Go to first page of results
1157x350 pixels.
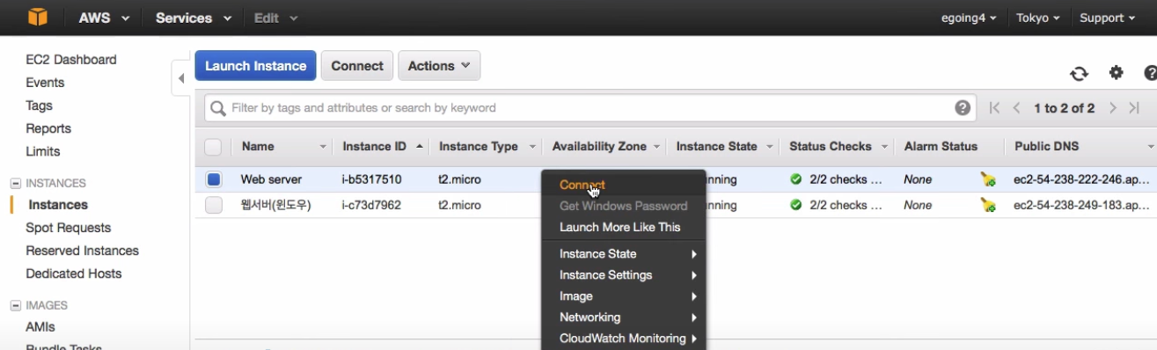pos(994,108)
